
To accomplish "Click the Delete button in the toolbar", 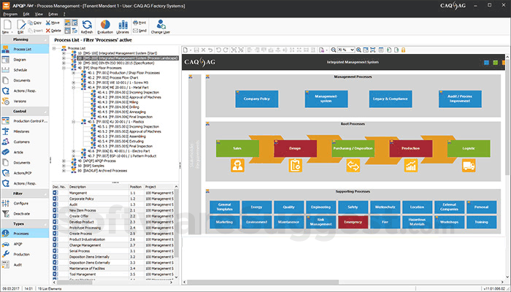I will tap(53, 31).
